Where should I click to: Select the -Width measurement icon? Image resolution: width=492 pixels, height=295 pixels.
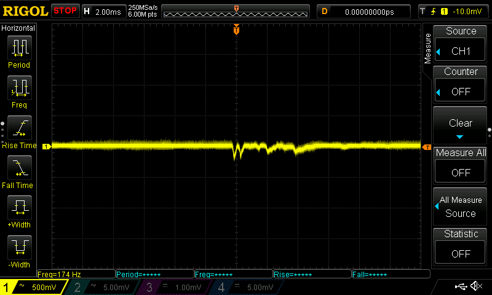[20, 247]
